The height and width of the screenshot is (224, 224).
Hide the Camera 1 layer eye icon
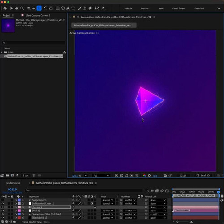(3, 207)
